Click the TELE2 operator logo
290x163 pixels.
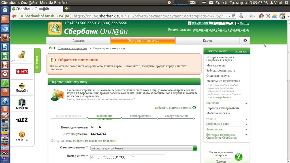[x=22, y=120]
